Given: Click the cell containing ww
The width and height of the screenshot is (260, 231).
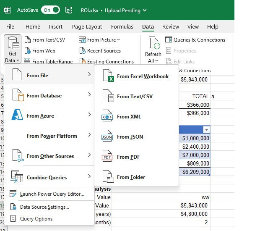Looking at the screenshot, I should coord(161,197).
